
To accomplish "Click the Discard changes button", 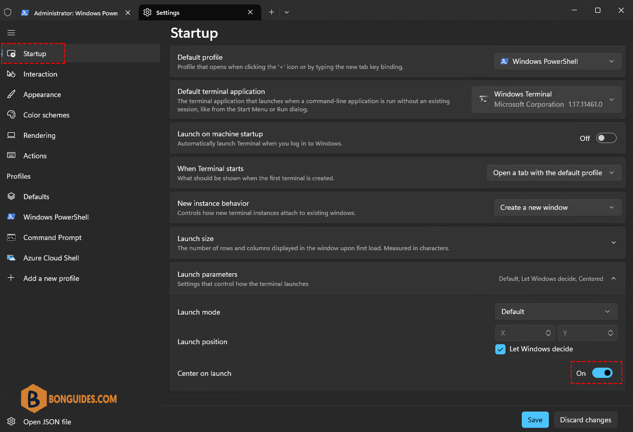I will pos(586,420).
